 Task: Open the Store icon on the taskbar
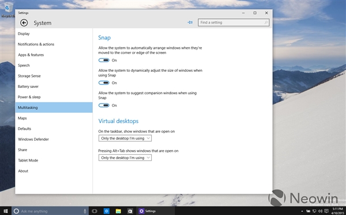[130, 211]
